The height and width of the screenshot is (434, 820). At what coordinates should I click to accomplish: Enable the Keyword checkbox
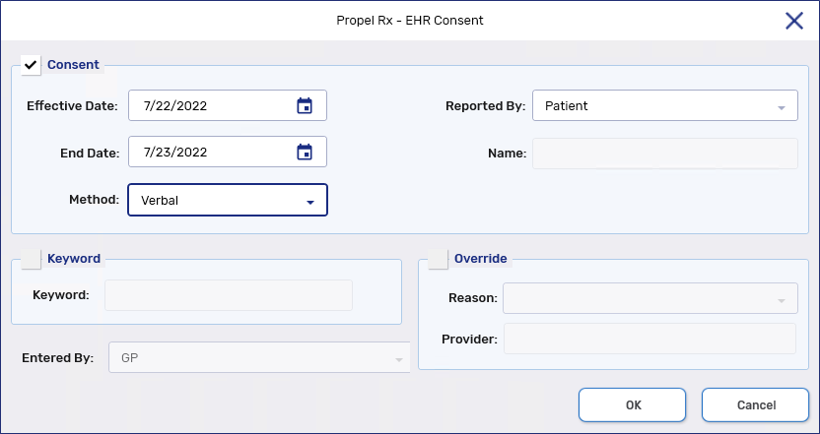click(31, 259)
